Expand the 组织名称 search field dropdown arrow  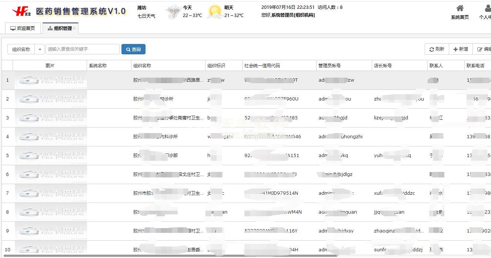pos(40,49)
